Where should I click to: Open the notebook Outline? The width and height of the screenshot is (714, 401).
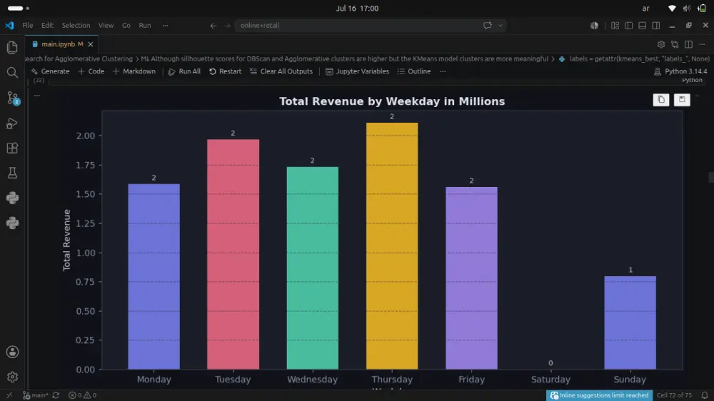[x=414, y=71]
